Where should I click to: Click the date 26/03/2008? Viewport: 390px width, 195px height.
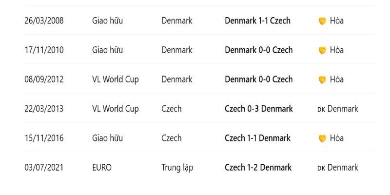(x=44, y=21)
